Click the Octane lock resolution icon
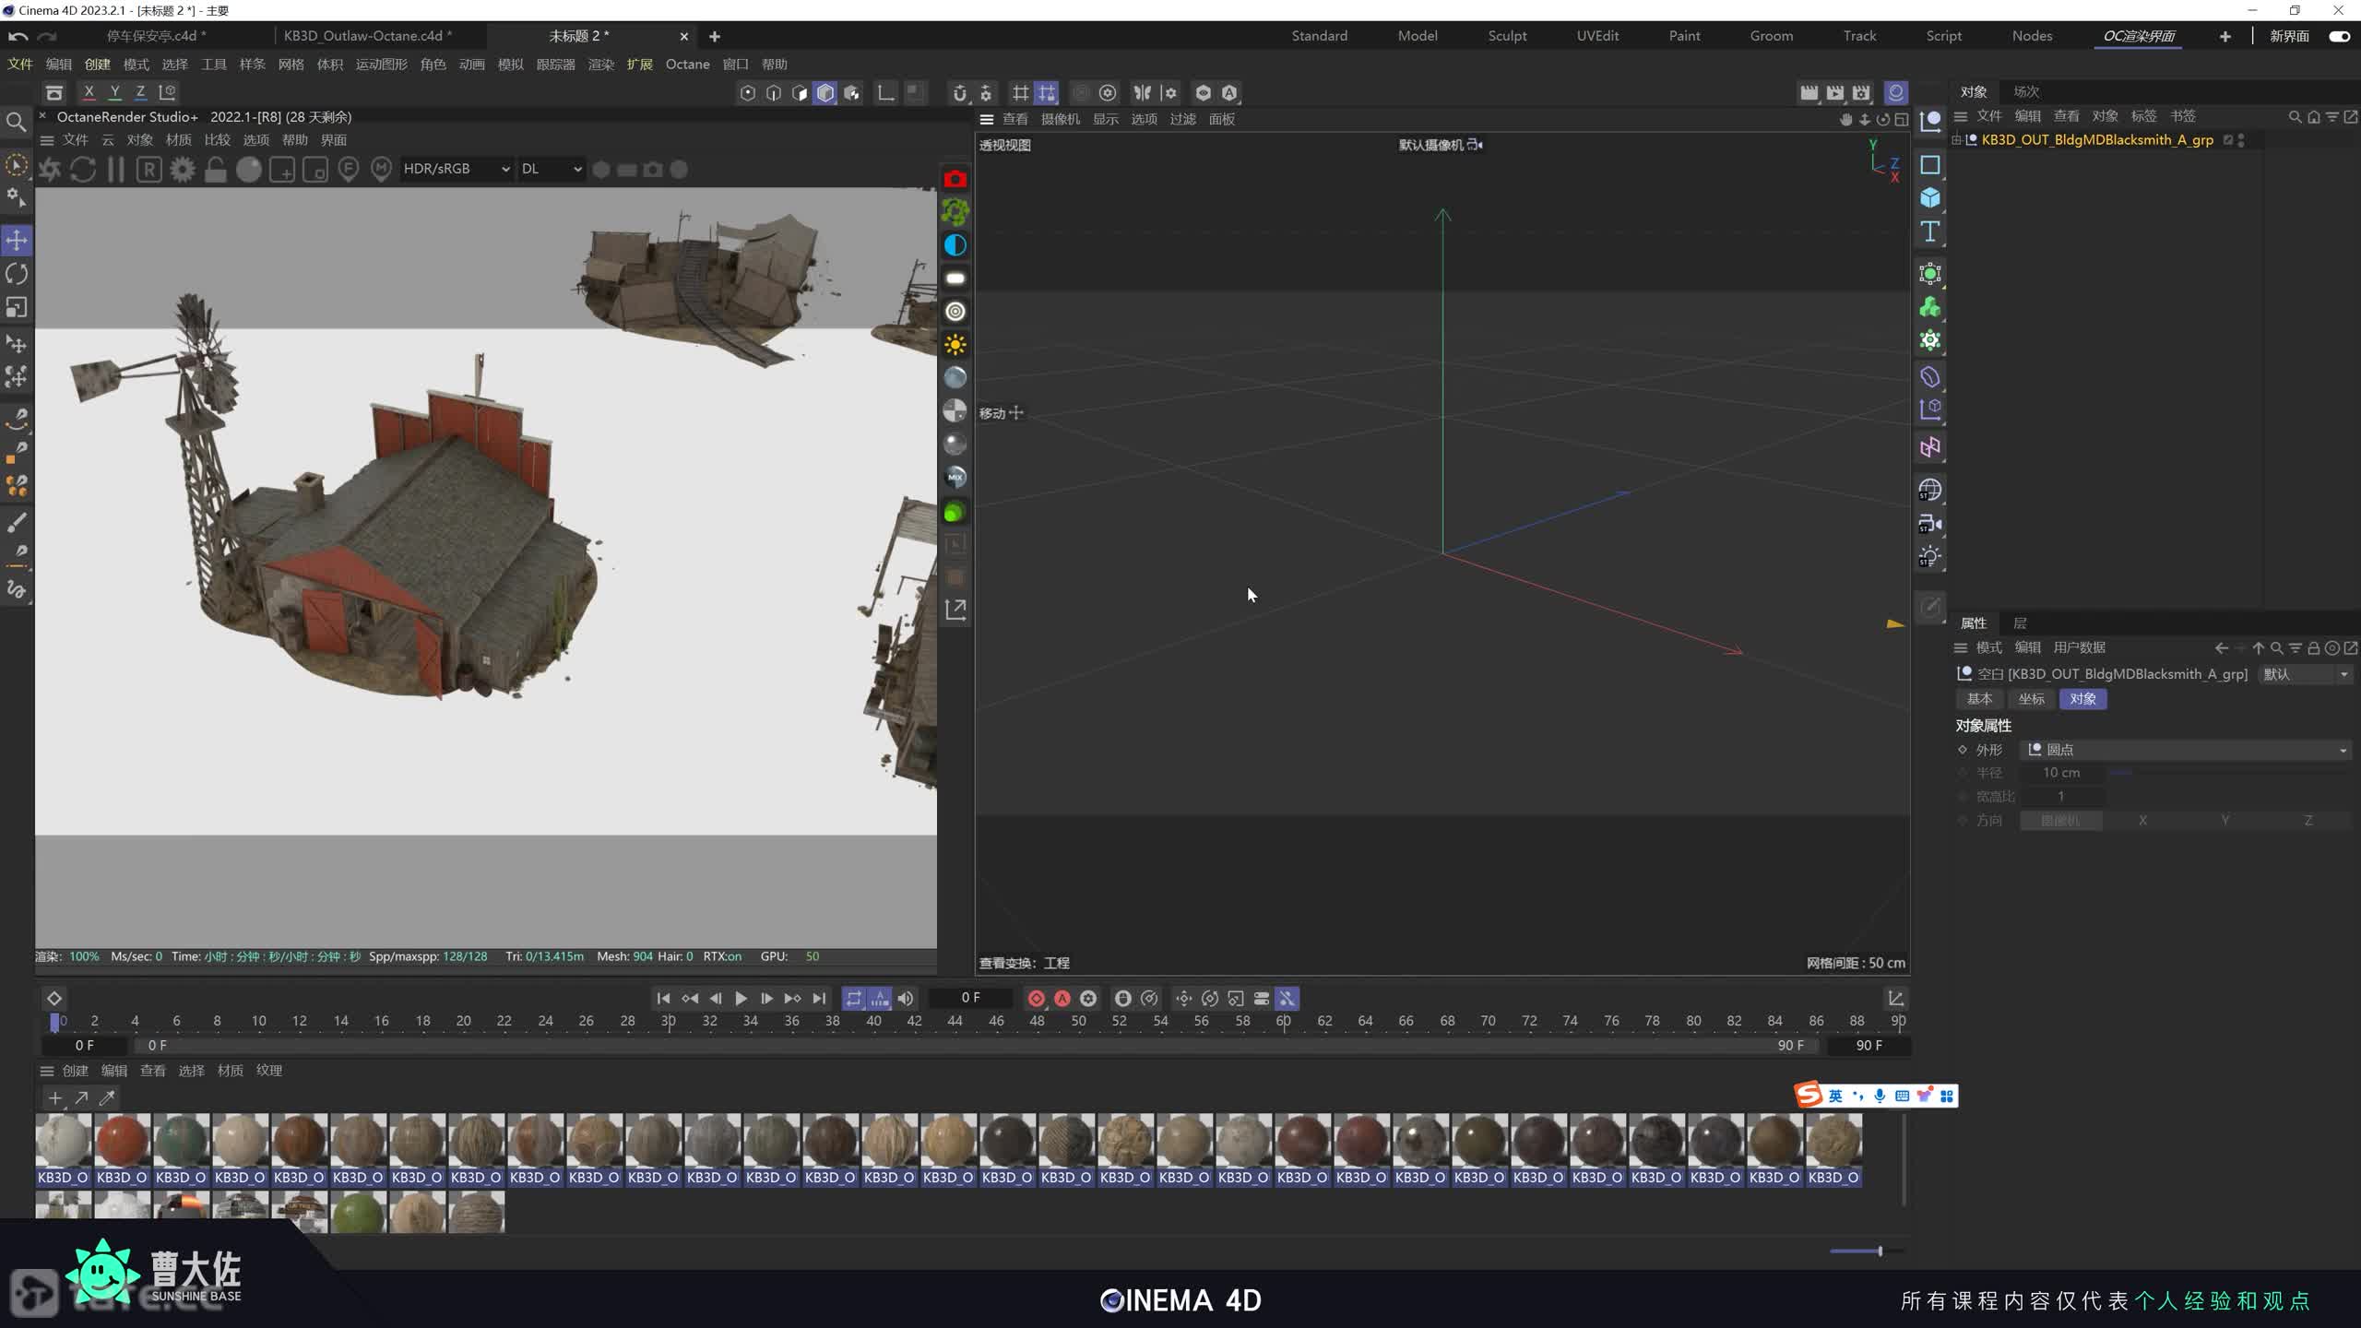This screenshot has width=2361, height=1328. click(216, 170)
